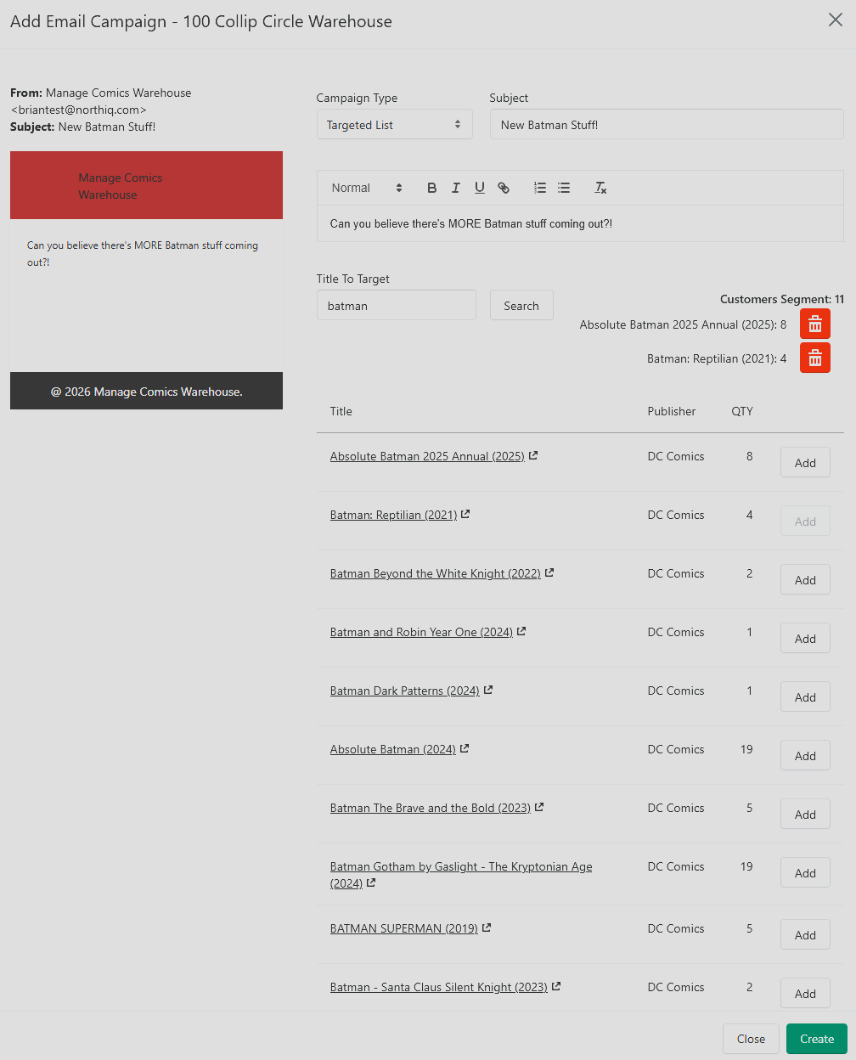The image size is (856, 1060).
Task: Add Batman Beyond the White Knight (2022)
Action: click(805, 580)
